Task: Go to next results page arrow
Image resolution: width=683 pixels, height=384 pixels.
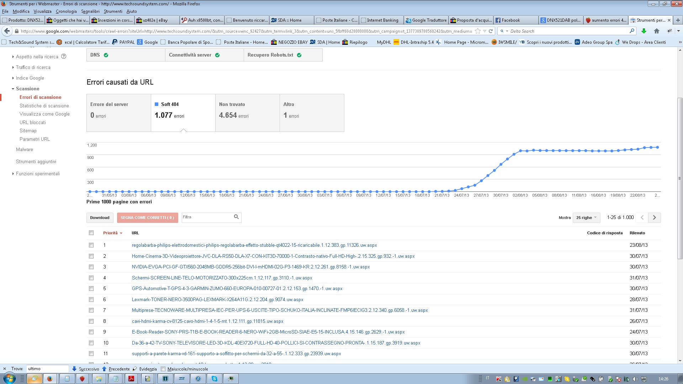Action: pos(654,218)
